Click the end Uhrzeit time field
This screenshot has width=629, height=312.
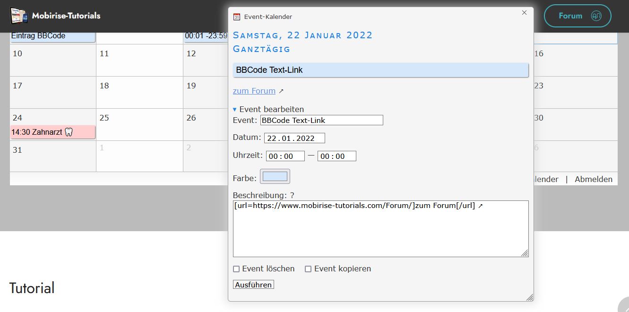pyautogui.click(x=336, y=156)
